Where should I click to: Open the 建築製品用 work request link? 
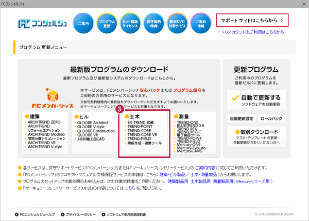point(178,182)
